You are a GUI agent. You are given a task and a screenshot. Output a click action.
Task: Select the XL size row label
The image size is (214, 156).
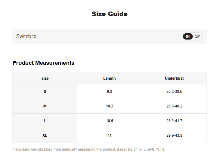(x=45, y=135)
